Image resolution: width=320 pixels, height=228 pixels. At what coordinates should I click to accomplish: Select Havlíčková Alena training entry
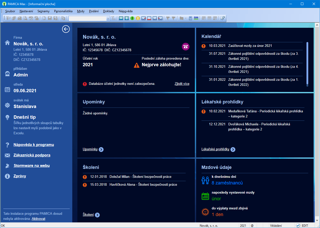(x=134, y=185)
